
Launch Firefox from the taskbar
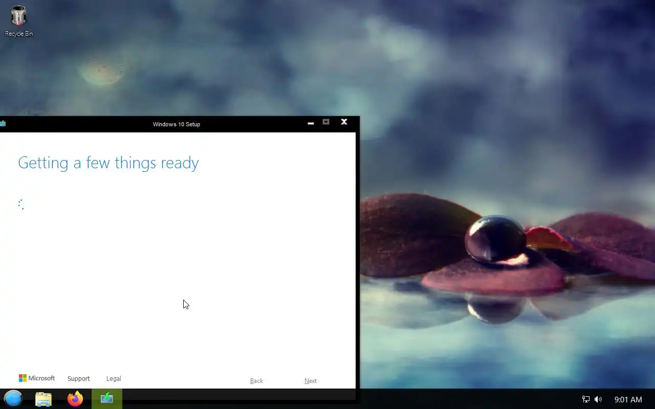[75, 399]
